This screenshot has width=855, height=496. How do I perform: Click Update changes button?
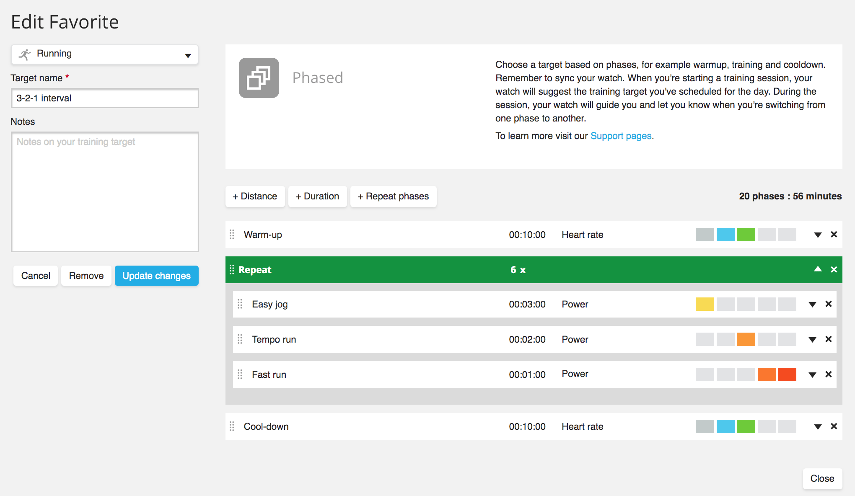click(156, 276)
